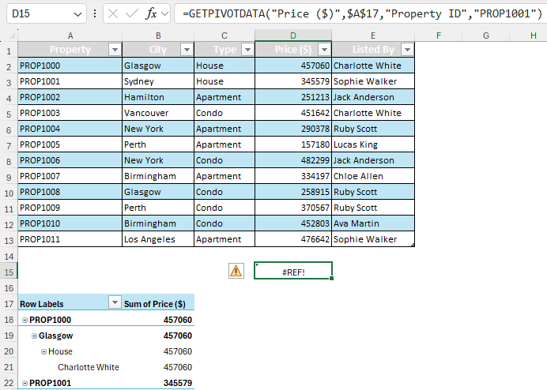Click inside the formula bar text
The image size is (547, 390).
(x=360, y=13)
